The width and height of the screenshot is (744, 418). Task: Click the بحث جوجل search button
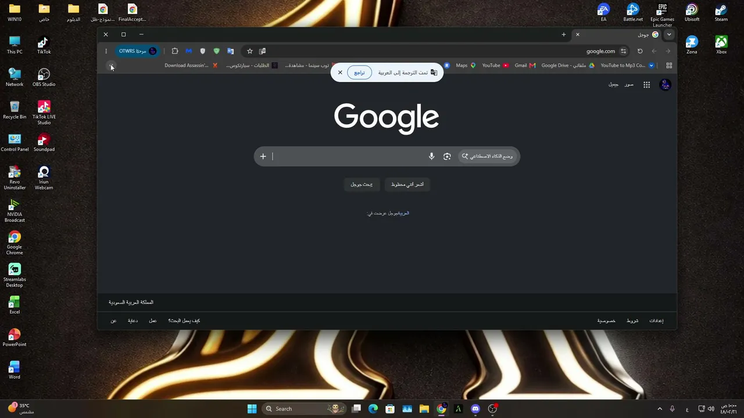[362, 185]
